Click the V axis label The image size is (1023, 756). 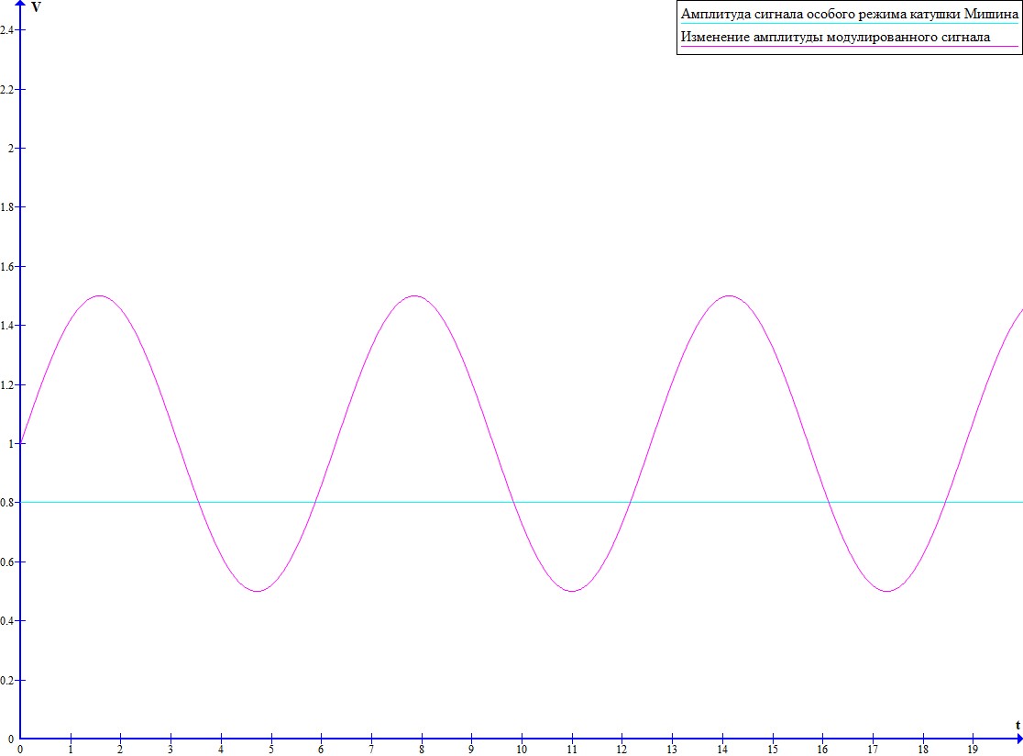(36, 8)
